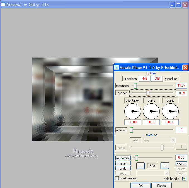This screenshot has width=189, height=188.
Task: Click the scale label button
Action: pos(121,148)
